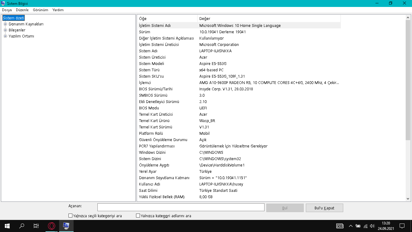
Task: Open the Windows Start menu
Action: tap(7, 226)
